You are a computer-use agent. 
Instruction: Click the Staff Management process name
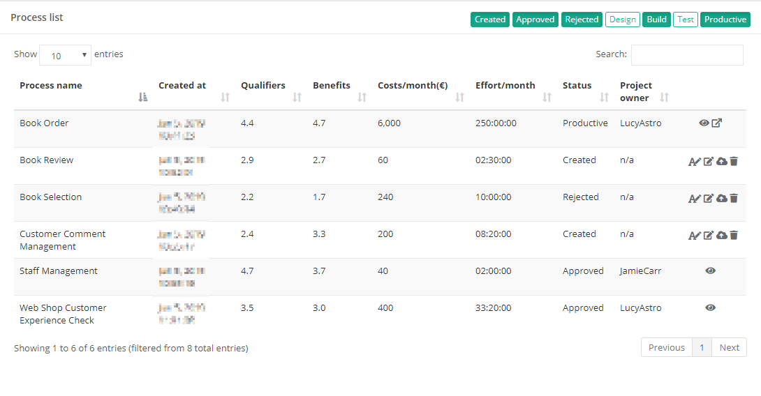(58, 271)
